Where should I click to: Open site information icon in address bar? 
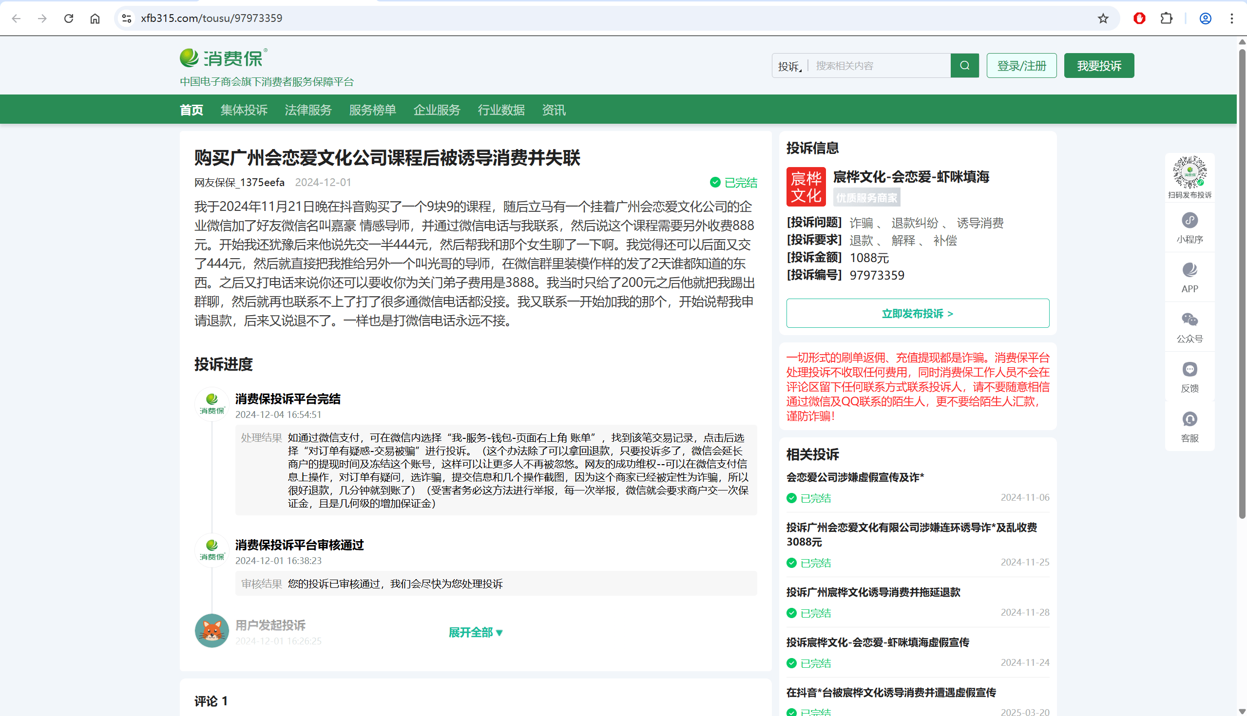tap(126, 18)
